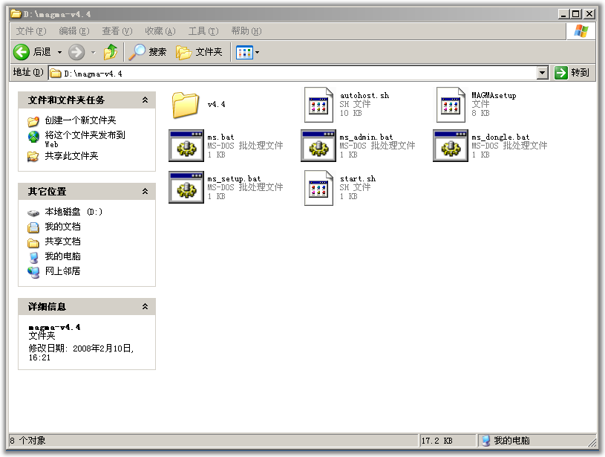Toggle the Folders (文件夹) pane
Viewport: 605px width, 457px height.
pyautogui.click(x=199, y=52)
